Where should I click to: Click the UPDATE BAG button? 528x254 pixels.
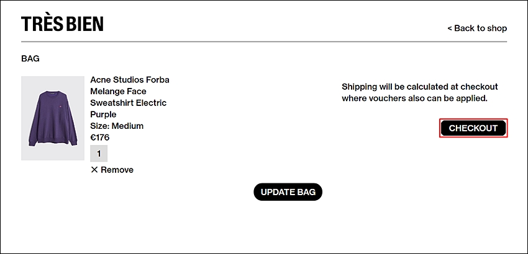288,192
